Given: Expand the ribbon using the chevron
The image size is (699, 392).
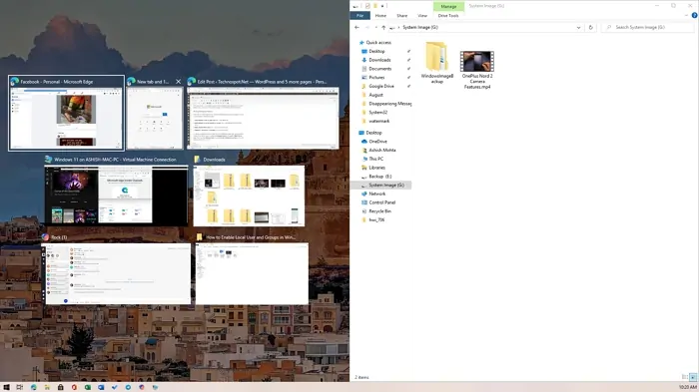Looking at the screenshot, I should (686, 15).
